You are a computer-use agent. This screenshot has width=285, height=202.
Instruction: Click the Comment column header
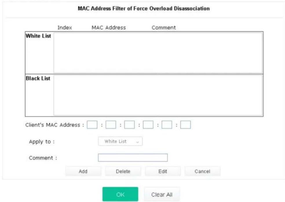(164, 27)
